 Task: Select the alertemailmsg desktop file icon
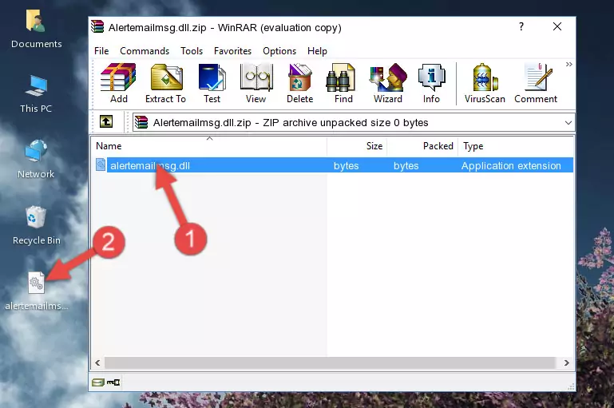click(37, 291)
